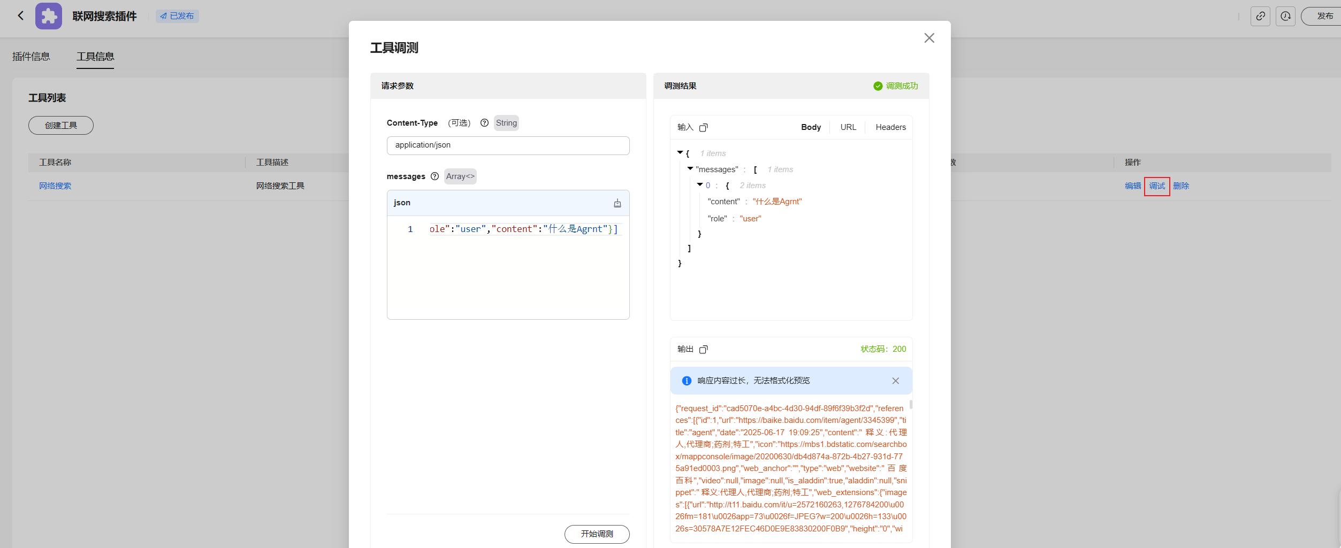1341x548 pixels.
Task: Switch to the Headers tab
Action: tap(890, 127)
